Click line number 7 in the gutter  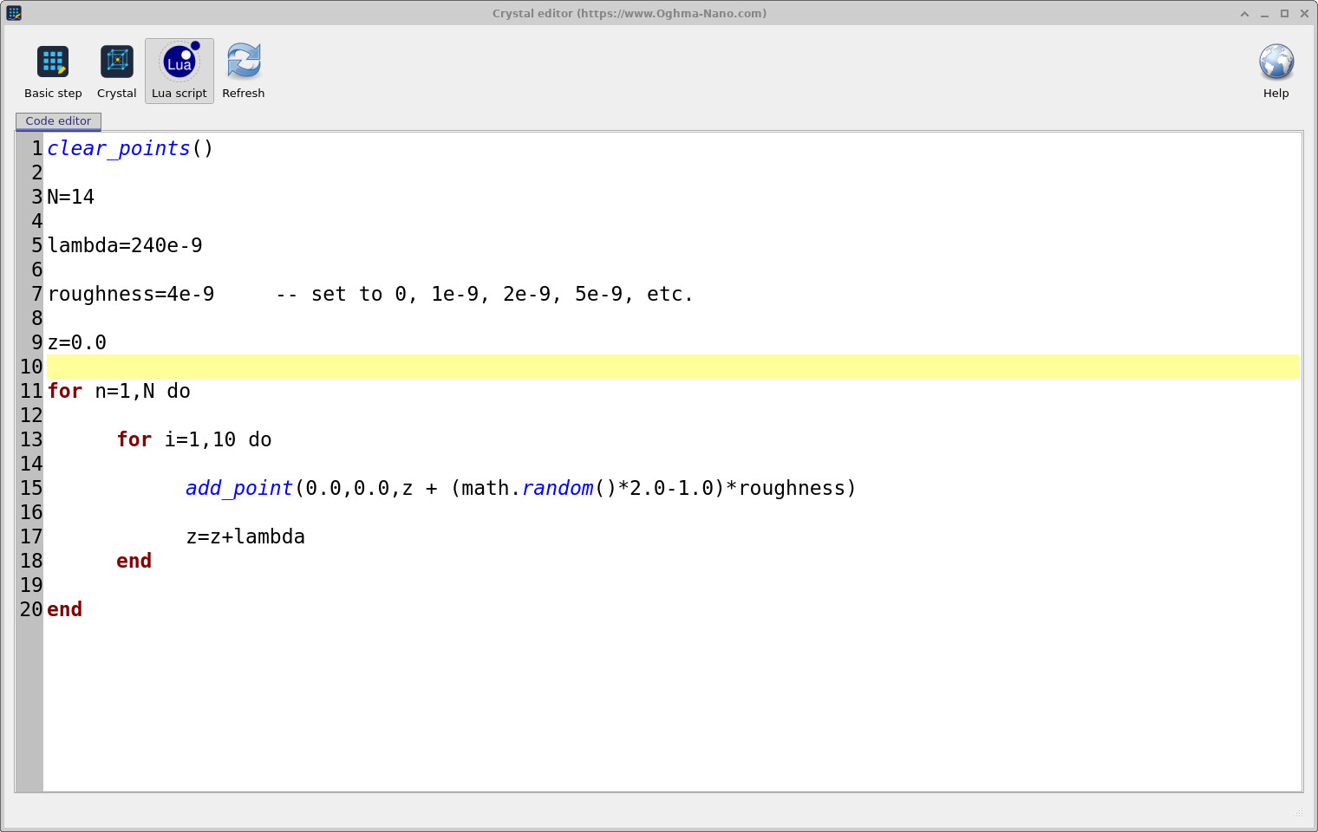point(37,294)
